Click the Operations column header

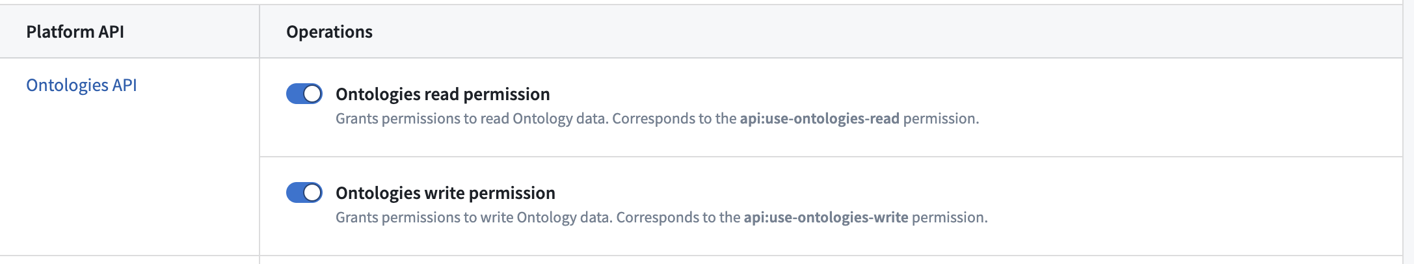[x=329, y=32]
